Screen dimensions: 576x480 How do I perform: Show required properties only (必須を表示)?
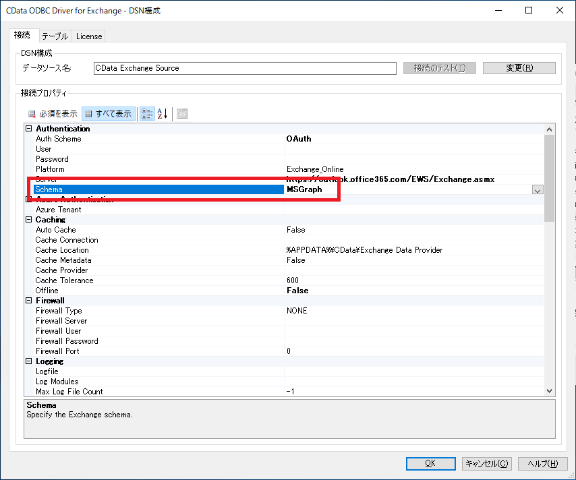pyautogui.click(x=53, y=114)
